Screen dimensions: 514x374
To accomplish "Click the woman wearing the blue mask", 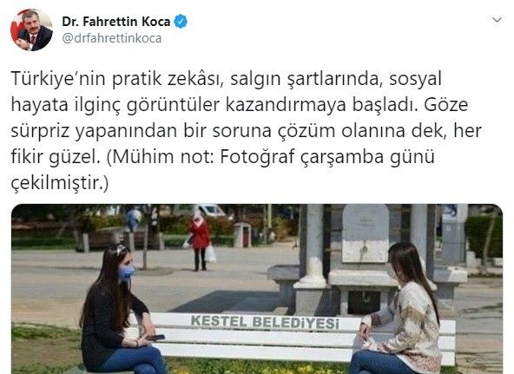I will click(x=120, y=312).
